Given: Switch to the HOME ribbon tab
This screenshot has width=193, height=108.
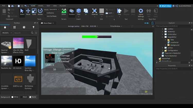Looking at the screenshot, I should point(33,6).
